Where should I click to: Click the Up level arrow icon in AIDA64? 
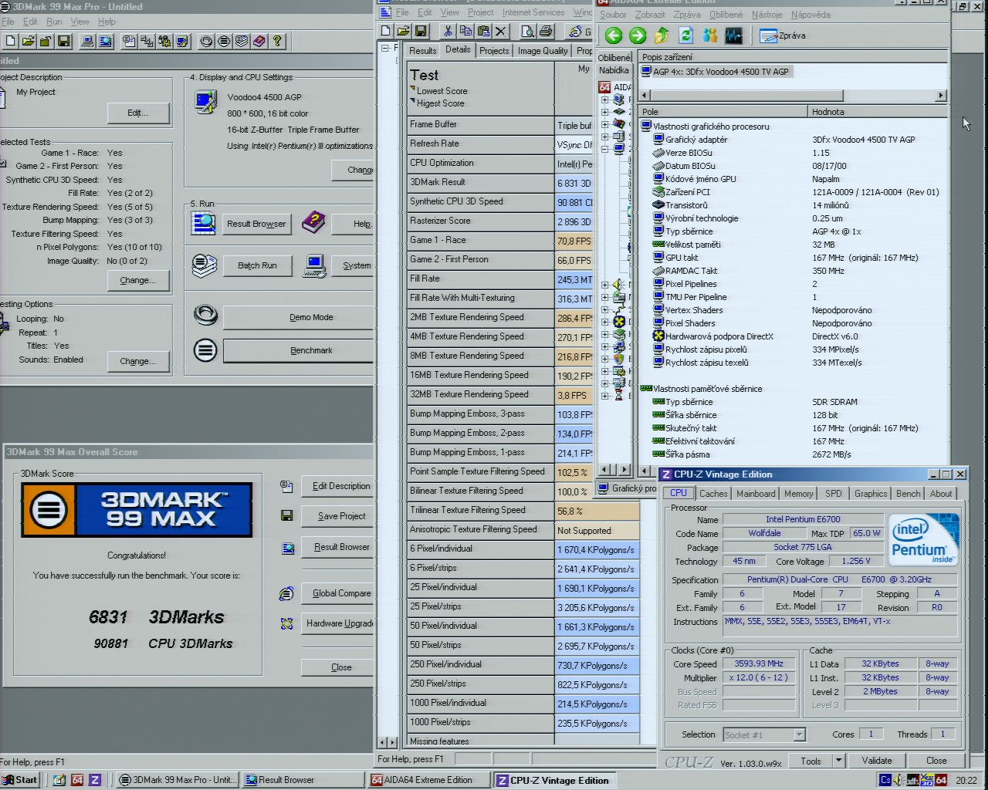point(661,35)
